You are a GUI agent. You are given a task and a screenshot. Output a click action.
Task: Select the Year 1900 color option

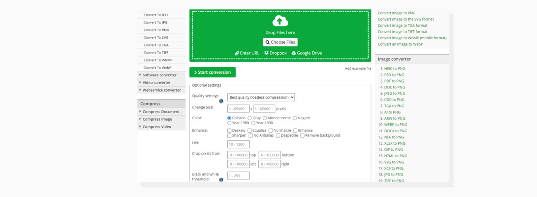253,123
